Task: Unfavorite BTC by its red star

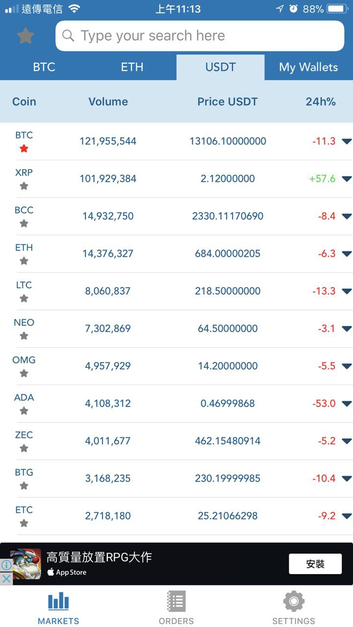Action: (24, 148)
